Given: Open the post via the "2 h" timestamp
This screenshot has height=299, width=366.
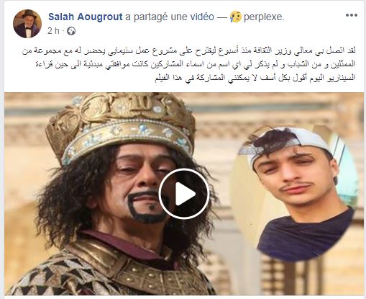Looking at the screenshot, I should (53, 31).
